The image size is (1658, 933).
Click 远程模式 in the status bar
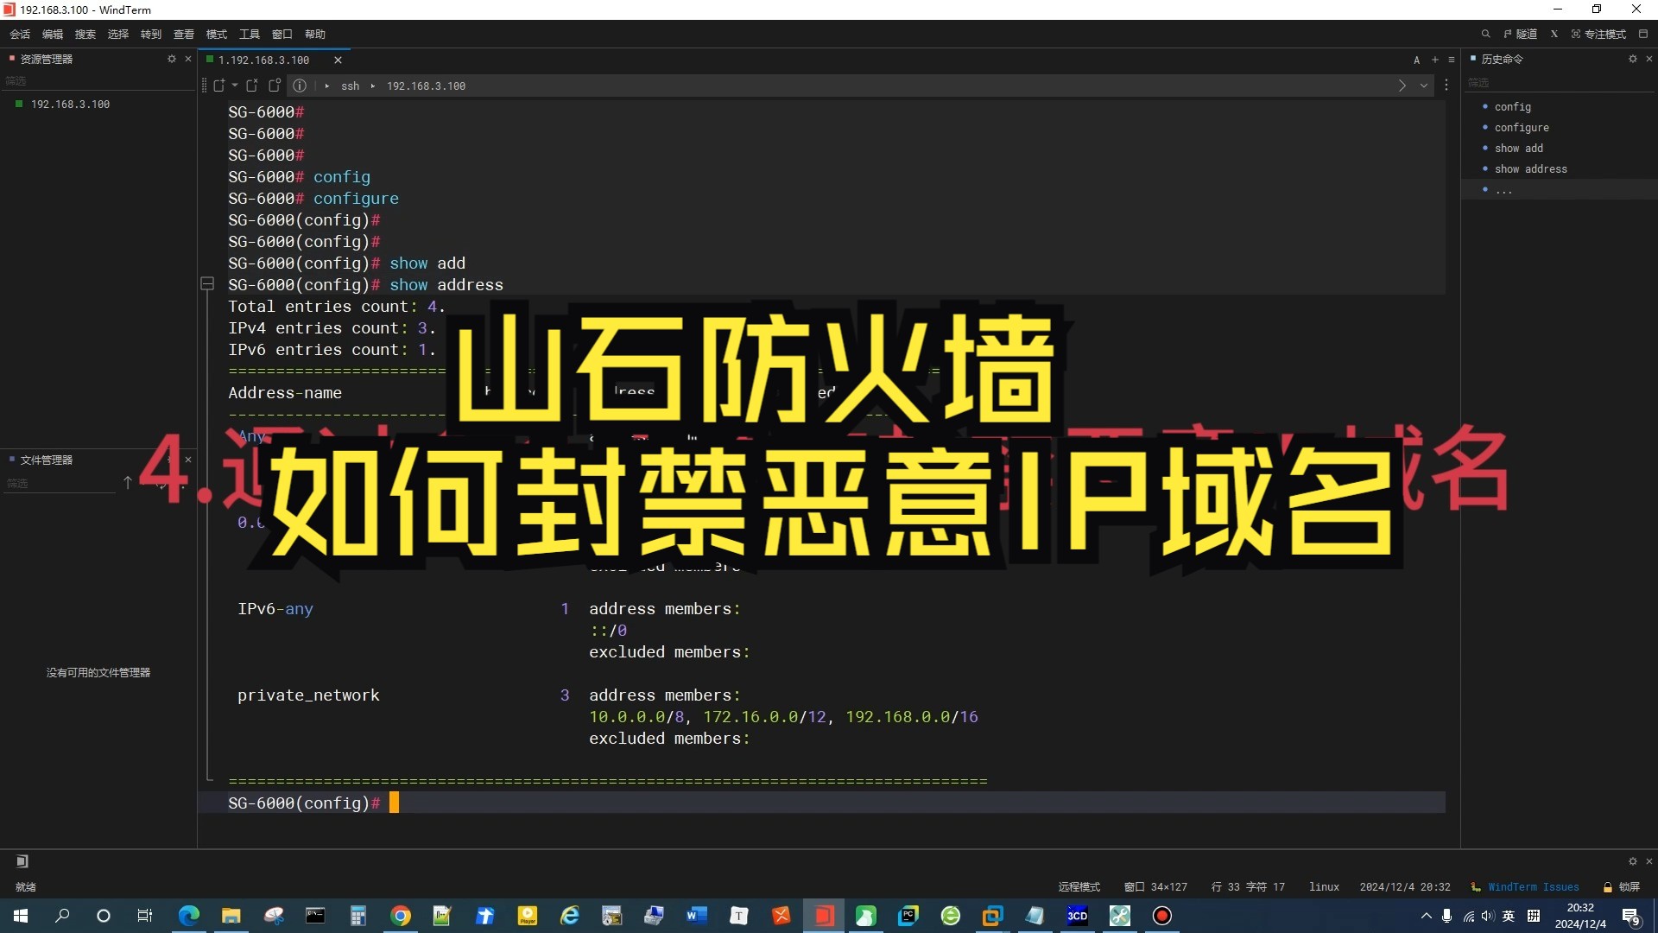point(1079,887)
